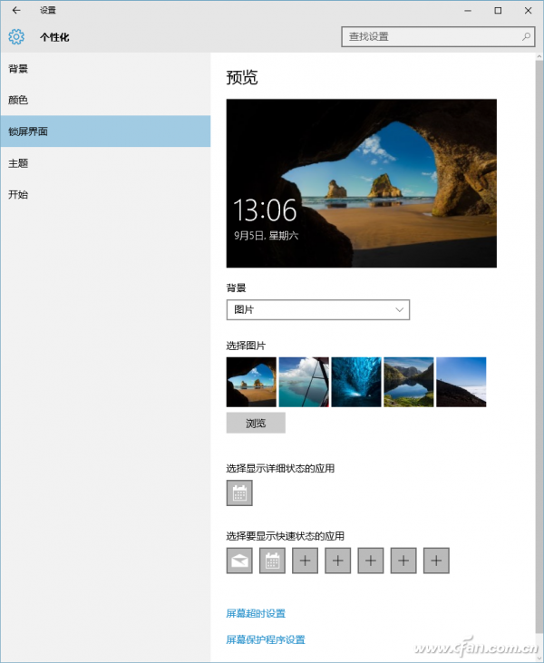Open 背景 settings page
Image resolution: width=544 pixels, height=663 pixels.
(105, 69)
